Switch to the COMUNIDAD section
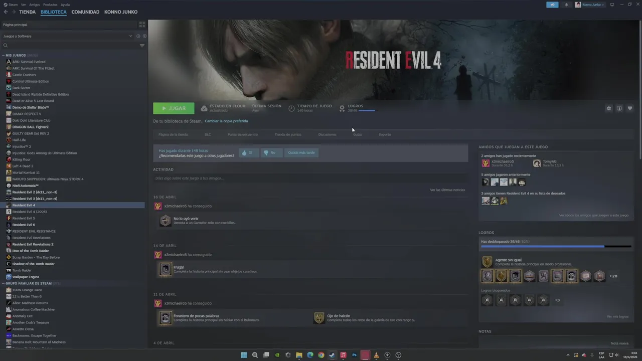This screenshot has width=642, height=361. 85,12
